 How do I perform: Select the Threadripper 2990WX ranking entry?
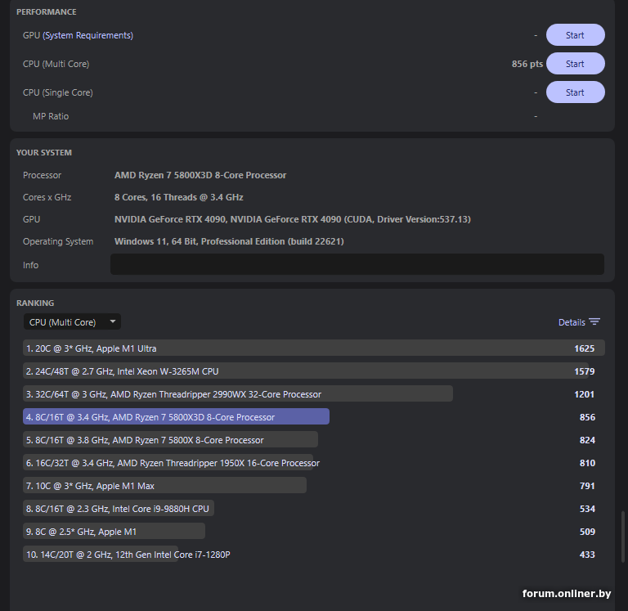(237, 394)
